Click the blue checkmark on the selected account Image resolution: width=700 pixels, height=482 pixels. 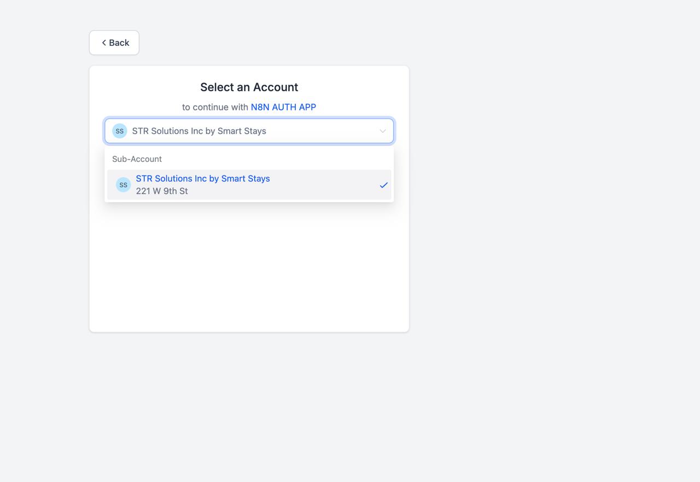[x=384, y=185]
